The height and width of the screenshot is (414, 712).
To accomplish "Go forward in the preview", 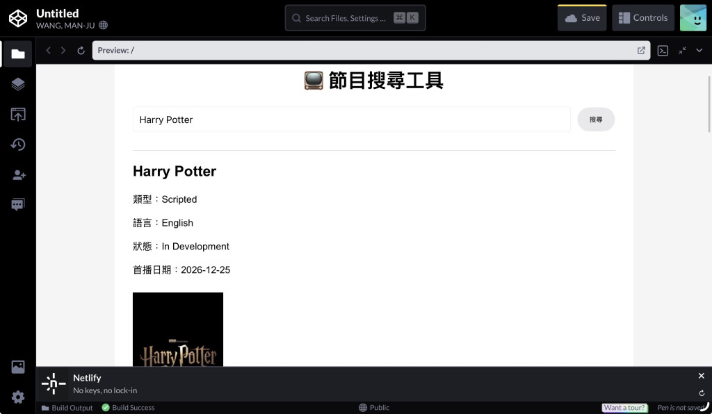I will coord(63,50).
